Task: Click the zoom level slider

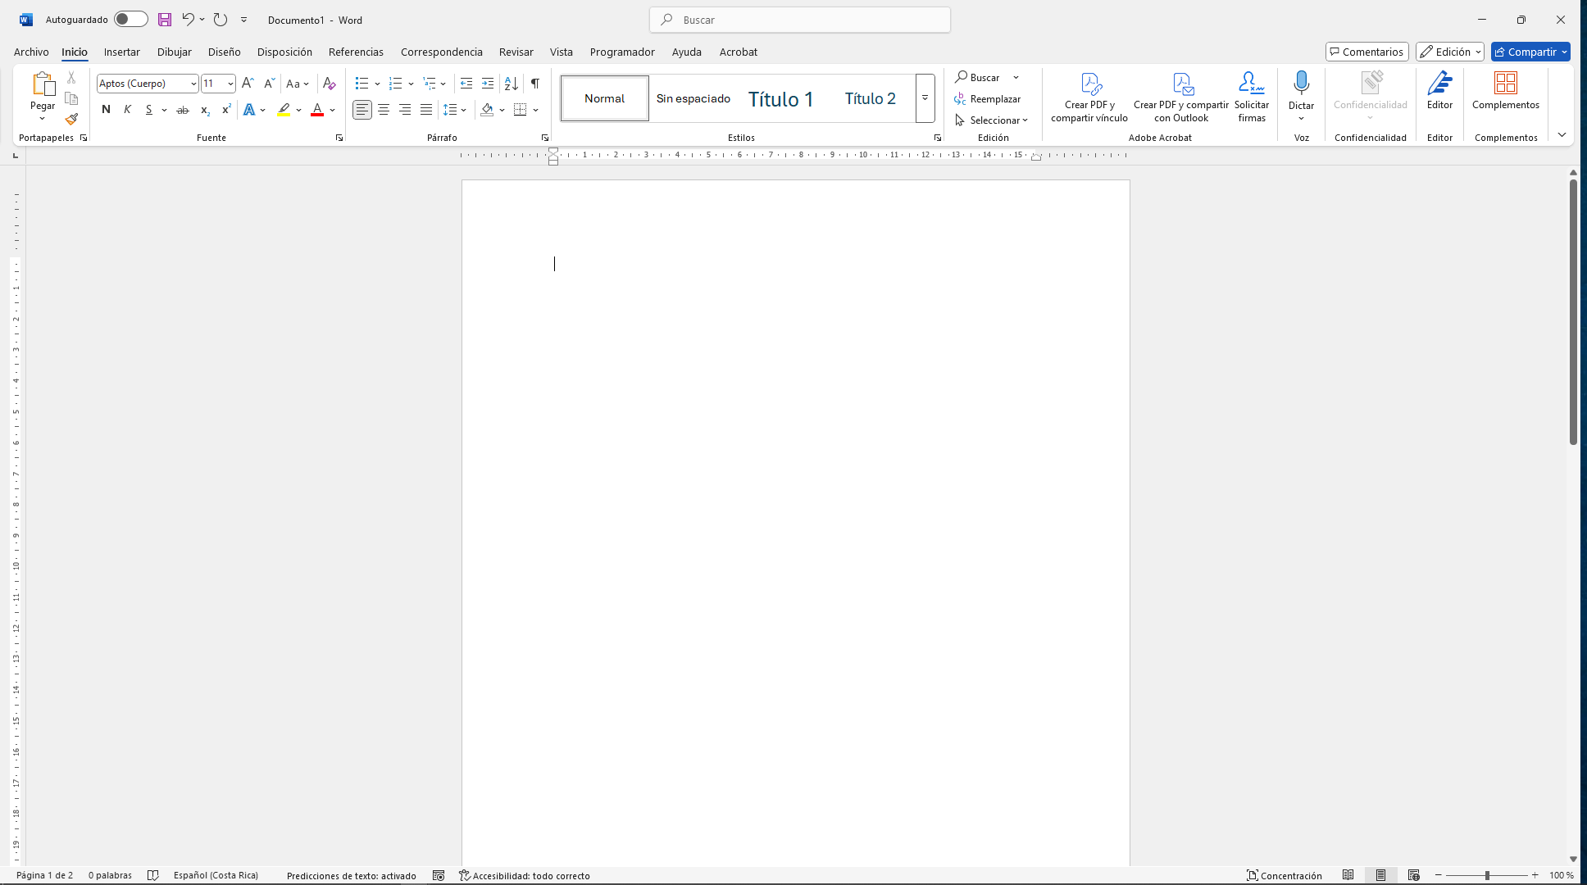Action: 1486,876
